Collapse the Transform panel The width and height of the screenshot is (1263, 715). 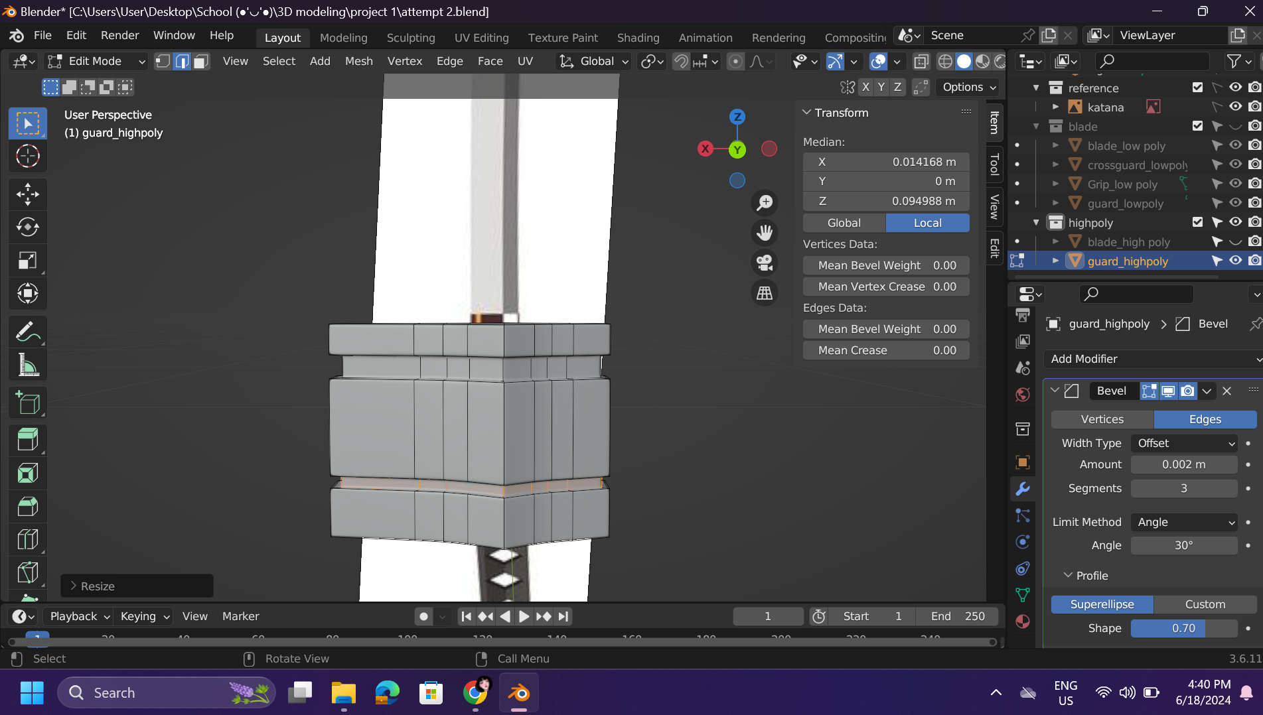click(x=807, y=113)
